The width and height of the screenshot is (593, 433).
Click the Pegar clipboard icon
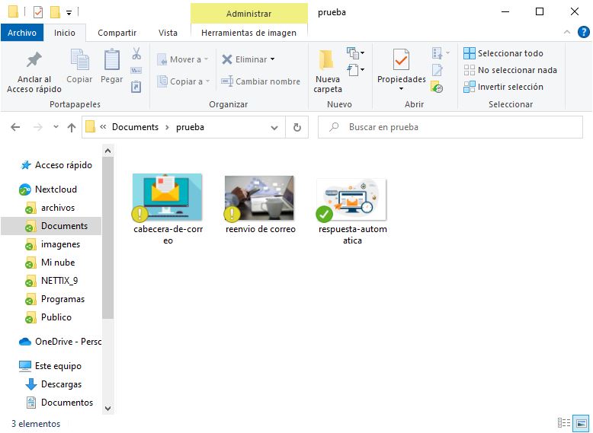[111, 60]
